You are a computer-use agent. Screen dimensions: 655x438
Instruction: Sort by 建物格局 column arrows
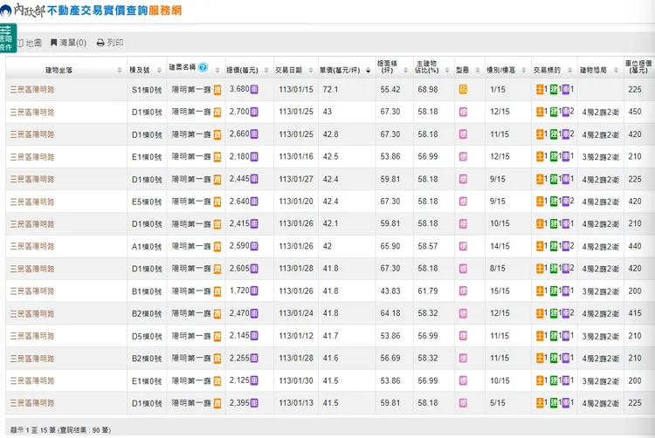[616, 70]
